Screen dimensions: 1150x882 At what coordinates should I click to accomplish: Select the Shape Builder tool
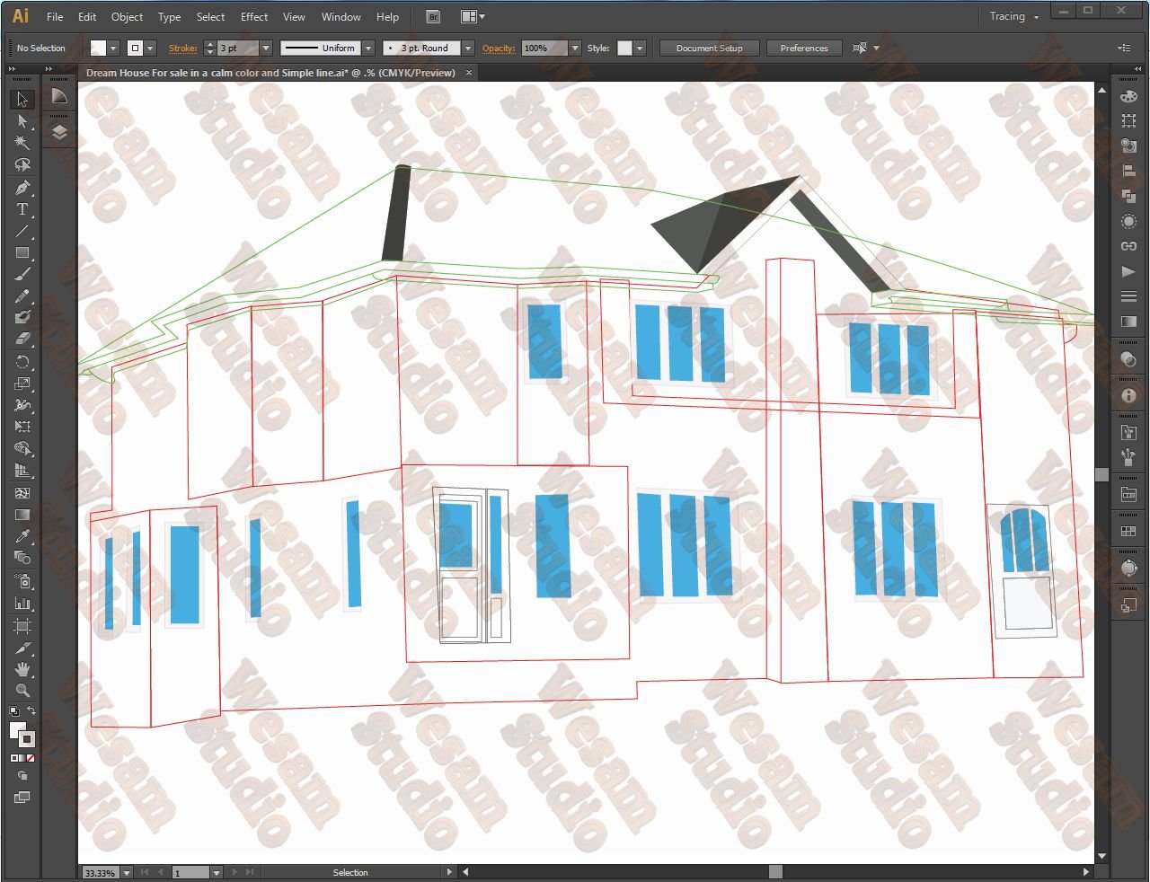tap(22, 449)
